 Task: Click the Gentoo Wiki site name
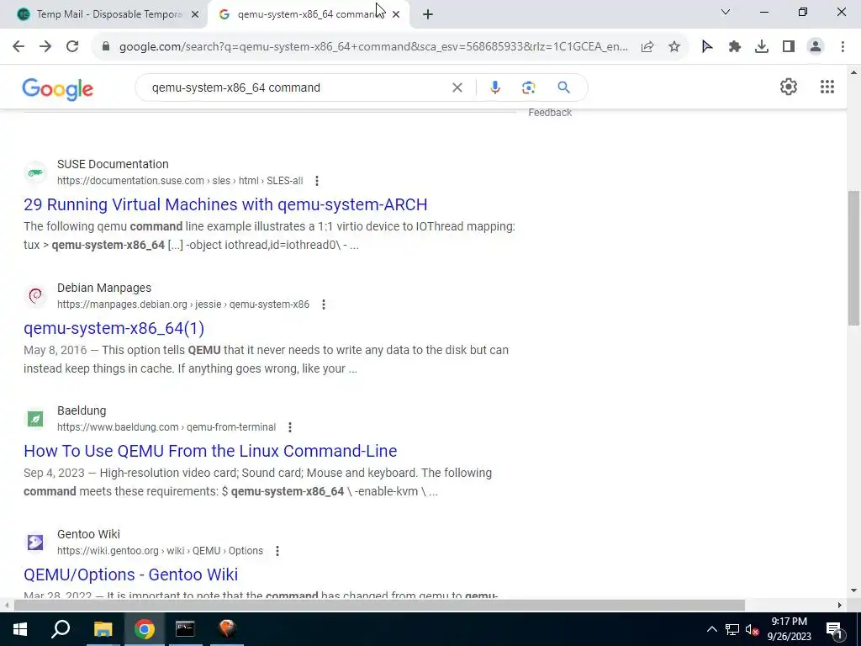click(88, 534)
